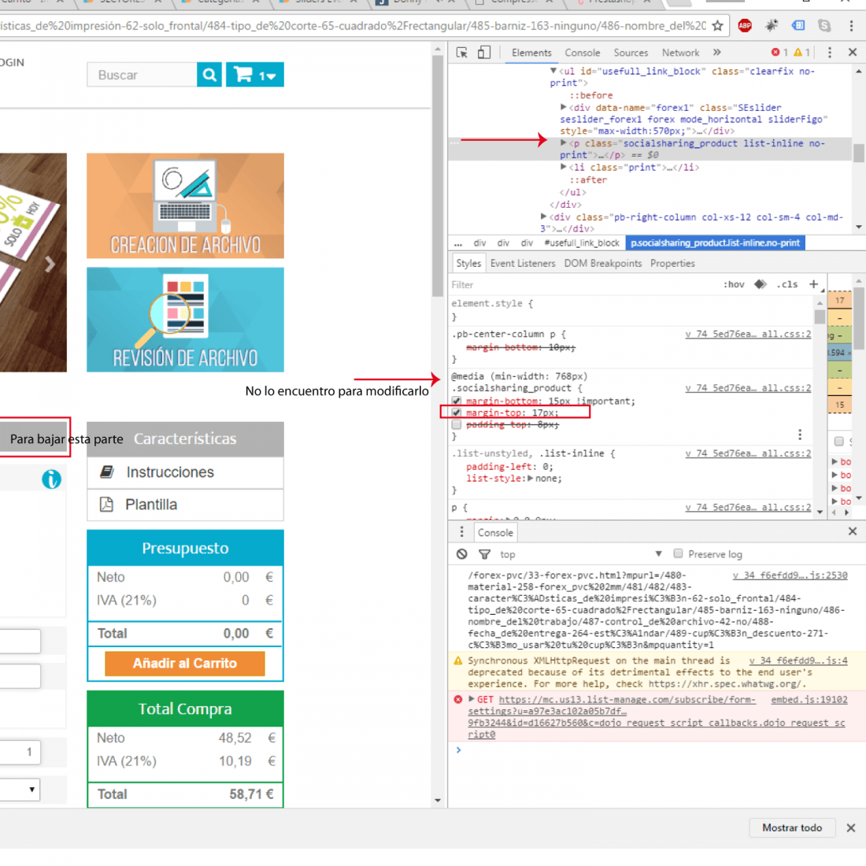Screen dimensions: 866x866
Task: Click the webpage vertical scrollbar thumb
Action: [x=438, y=176]
